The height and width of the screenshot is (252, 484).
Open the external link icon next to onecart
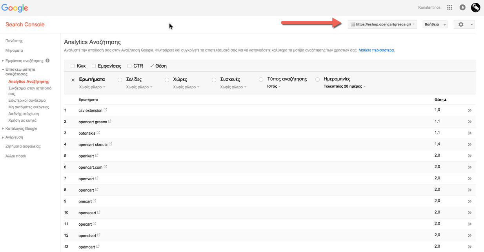pyautogui.click(x=95, y=201)
